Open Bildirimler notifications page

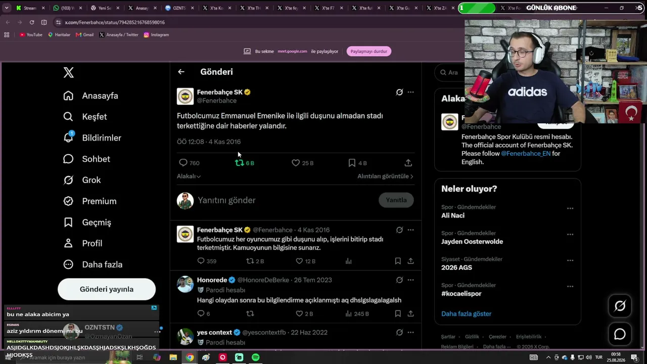(x=93, y=138)
